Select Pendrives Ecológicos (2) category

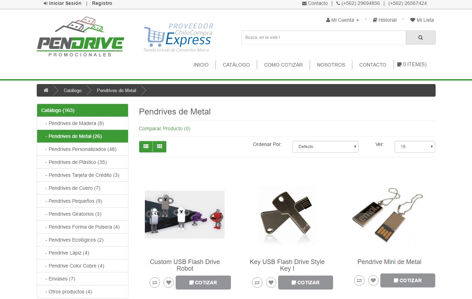83,240
